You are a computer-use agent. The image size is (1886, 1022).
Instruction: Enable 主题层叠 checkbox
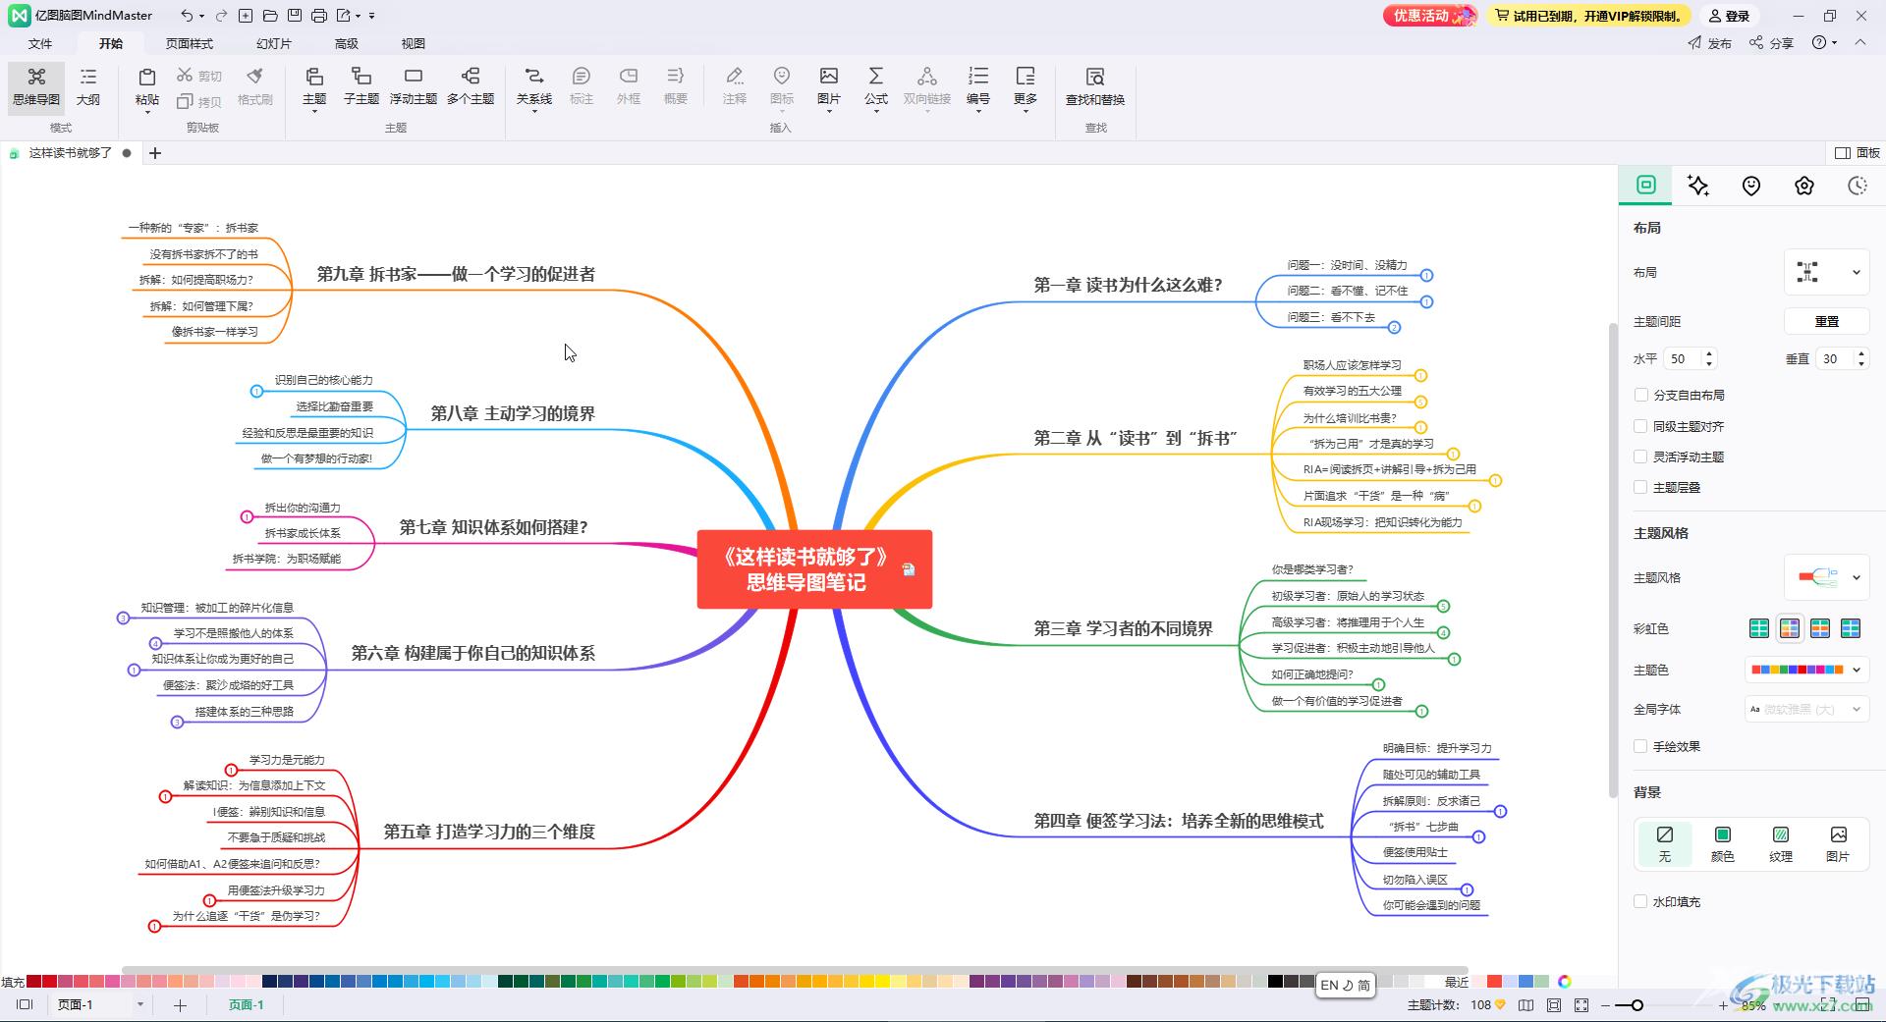point(1640,487)
